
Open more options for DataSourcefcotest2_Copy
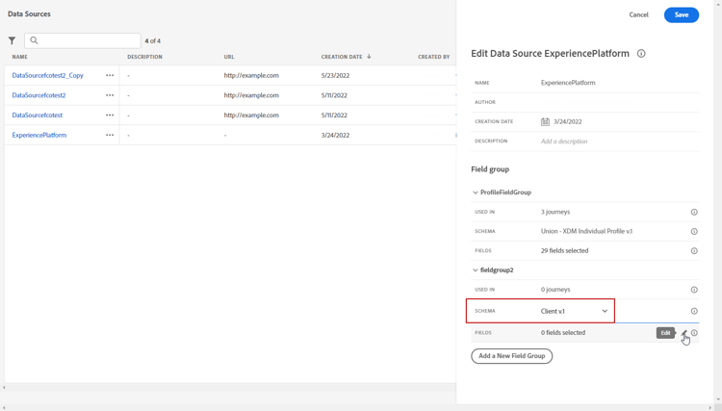pos(110,75)
